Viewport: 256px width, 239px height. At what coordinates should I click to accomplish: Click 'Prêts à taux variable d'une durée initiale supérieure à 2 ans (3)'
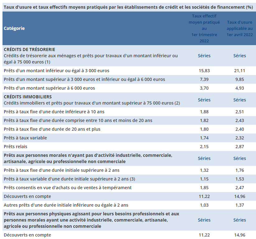pyautogui.click(x=69, y=179)
